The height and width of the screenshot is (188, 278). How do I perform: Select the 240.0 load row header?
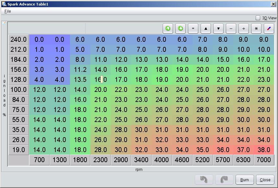(18, 39)
